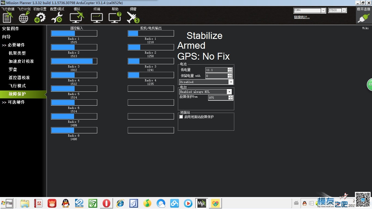Open the heart-shaped taskbar icon

(x=215, y=203)
